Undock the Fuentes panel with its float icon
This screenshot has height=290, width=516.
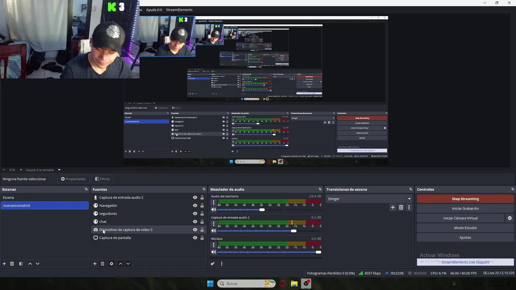pos(204,189)
